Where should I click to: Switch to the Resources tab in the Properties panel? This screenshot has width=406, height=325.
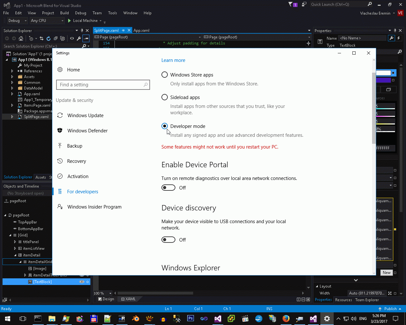tap(344, 300)
